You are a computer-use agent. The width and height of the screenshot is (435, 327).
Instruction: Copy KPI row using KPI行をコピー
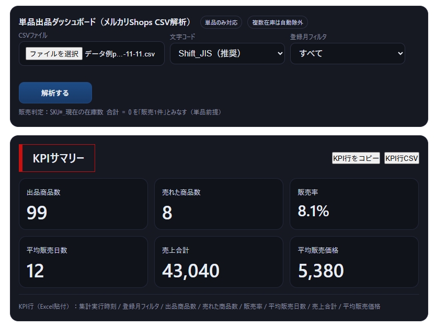tap(357, 157)
